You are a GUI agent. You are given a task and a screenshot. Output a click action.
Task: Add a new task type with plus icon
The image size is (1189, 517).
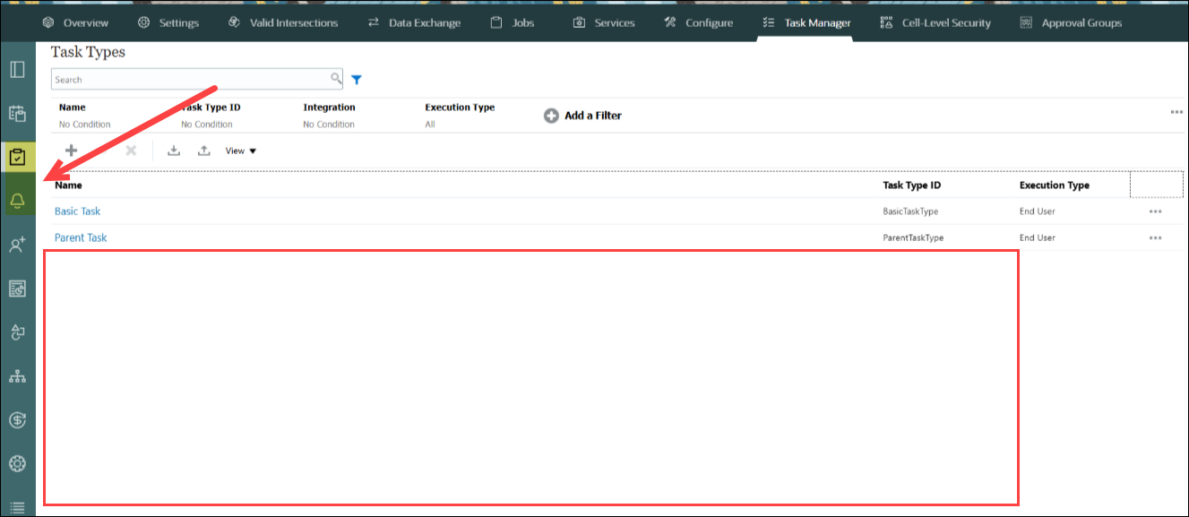pos(71,151)
